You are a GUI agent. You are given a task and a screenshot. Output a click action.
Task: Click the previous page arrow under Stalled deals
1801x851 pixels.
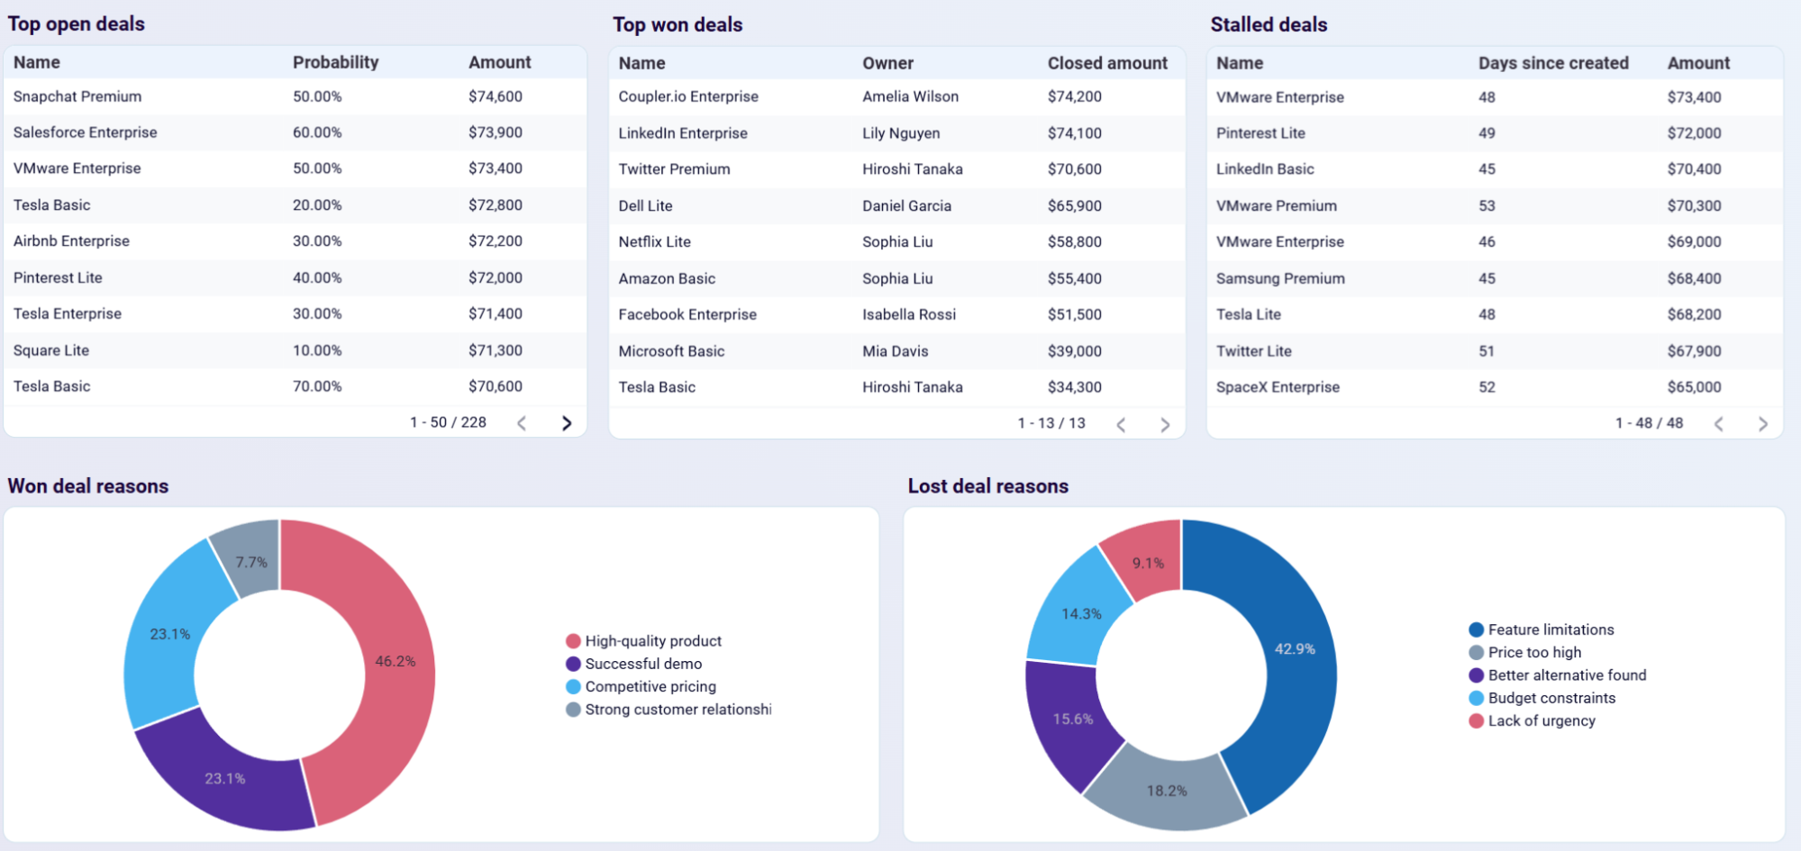point(1719,422)
